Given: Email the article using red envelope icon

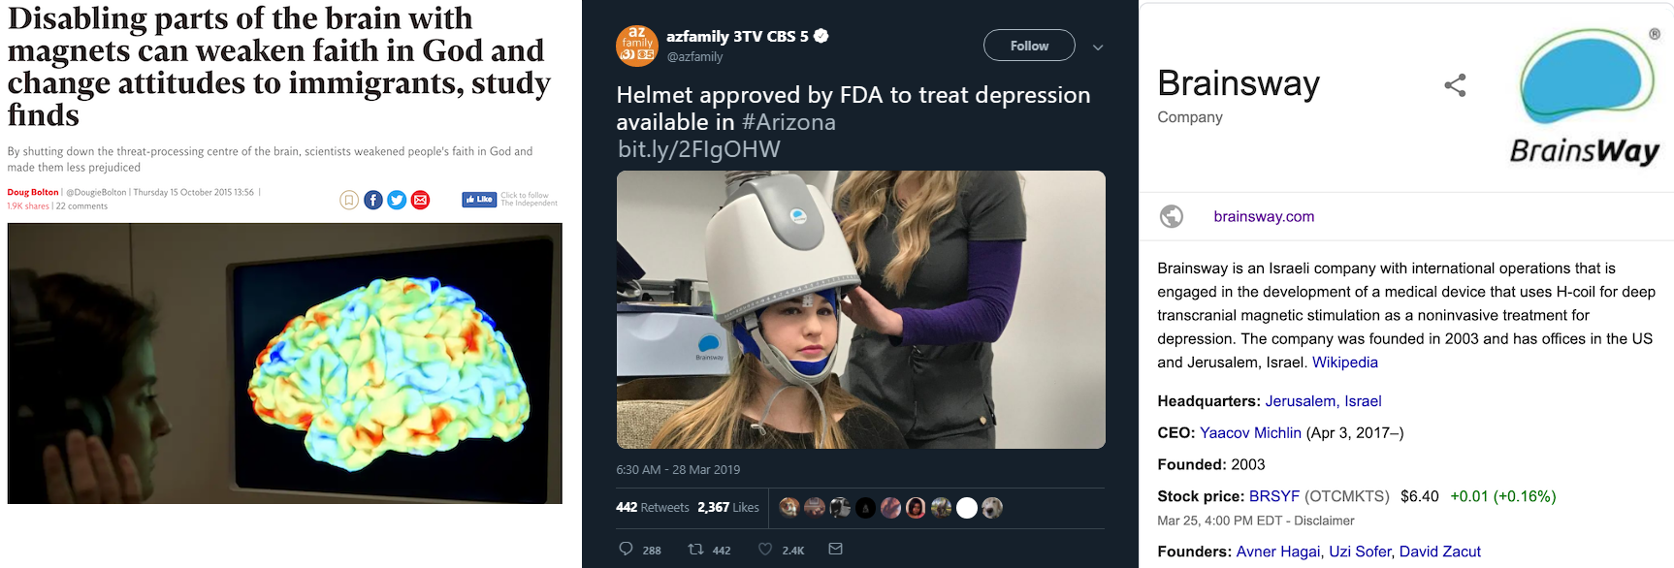Looking at the screenshot, I should point(420,200).
